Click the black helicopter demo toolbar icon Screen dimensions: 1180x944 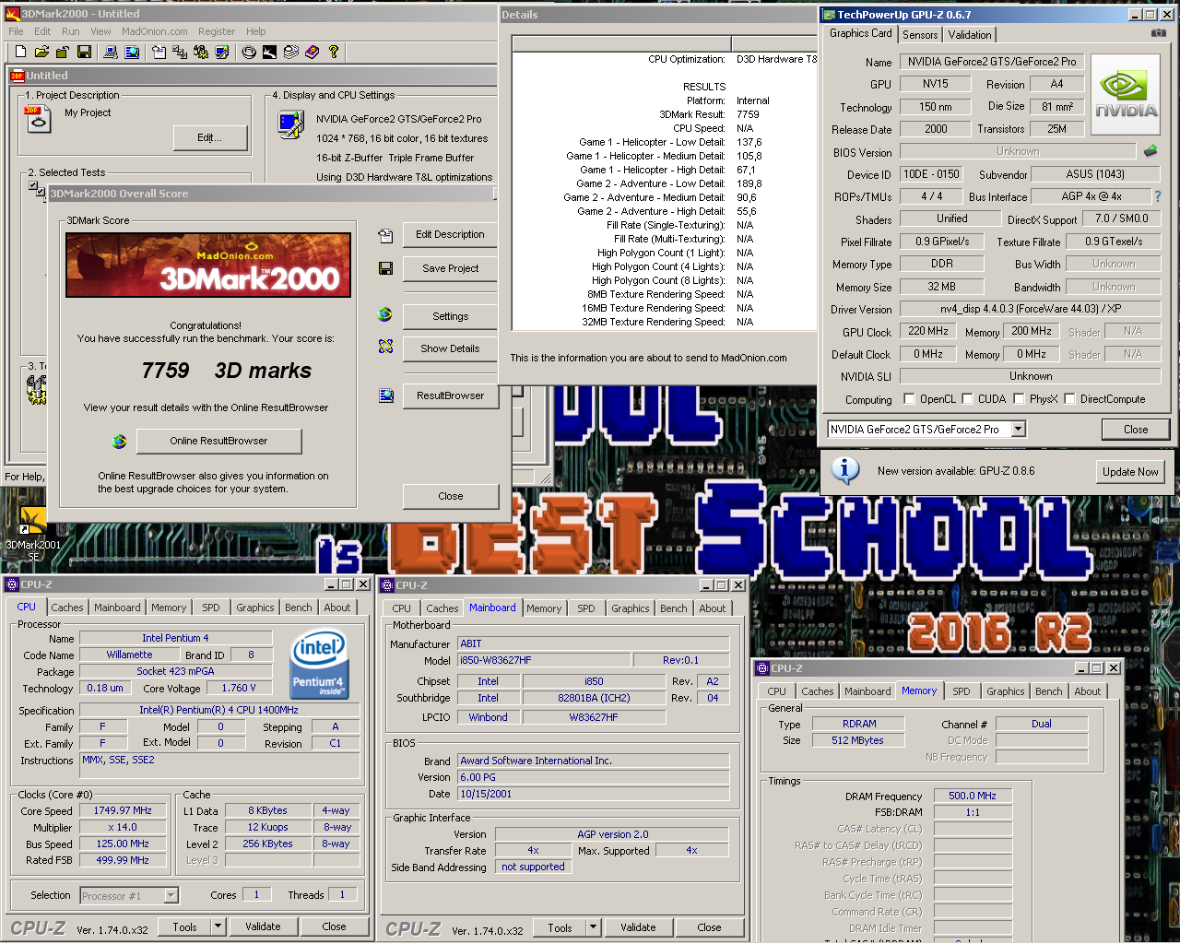tap(269, 52)
